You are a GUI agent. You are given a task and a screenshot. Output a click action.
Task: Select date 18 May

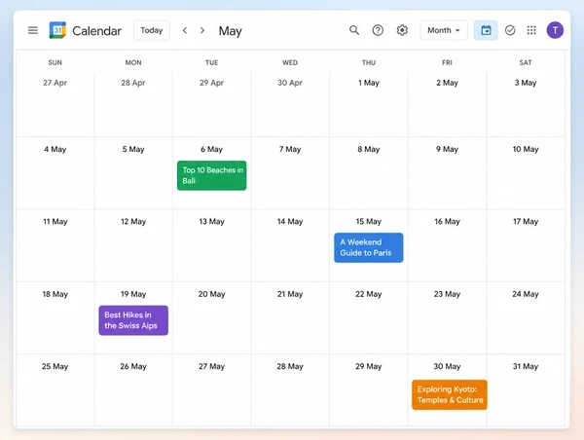pos(55,294)
